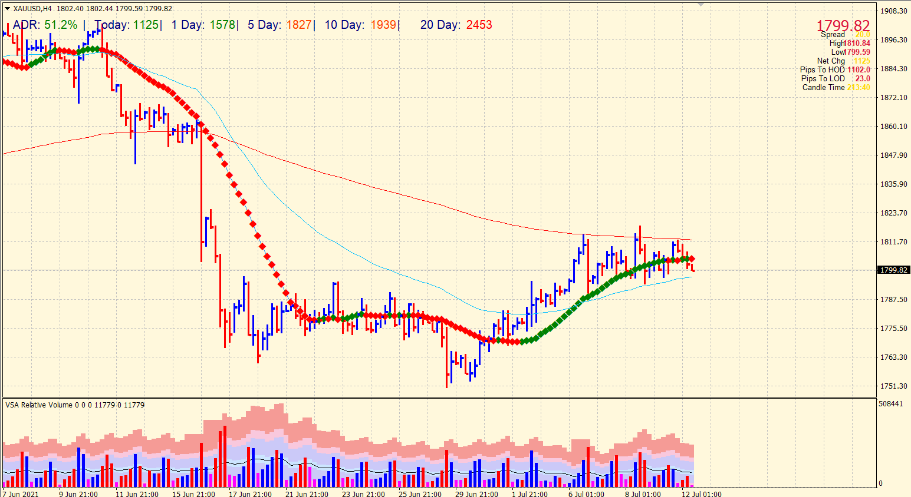The width and height of the screenshot is (911, 497).
Task: Select the 20 Day ADR value 2453
Action: point(481,25)
